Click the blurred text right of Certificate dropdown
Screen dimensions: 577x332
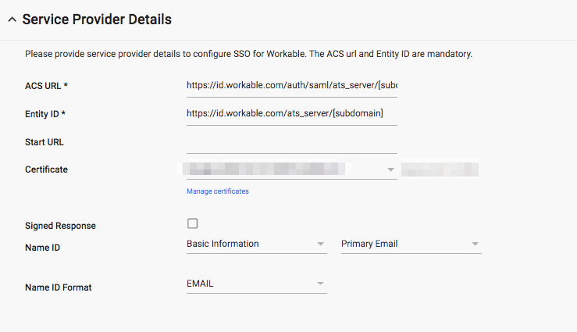click(440, 170)
